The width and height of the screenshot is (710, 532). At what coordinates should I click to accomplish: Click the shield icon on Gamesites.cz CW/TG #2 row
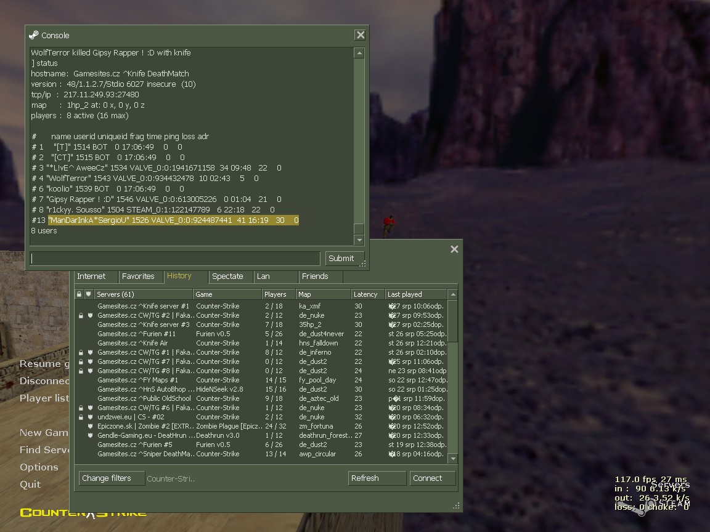90,316
